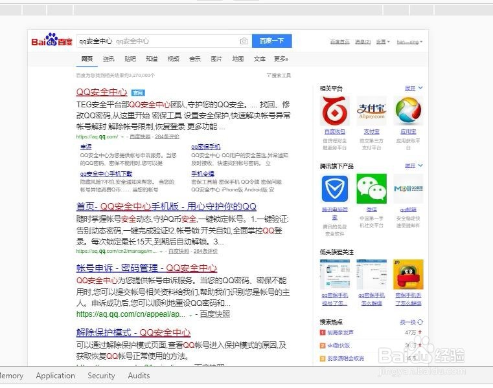This screenshot has width=493, height=388.
Task: Open 设置 dropdown in header
Action: pos(383,42)
